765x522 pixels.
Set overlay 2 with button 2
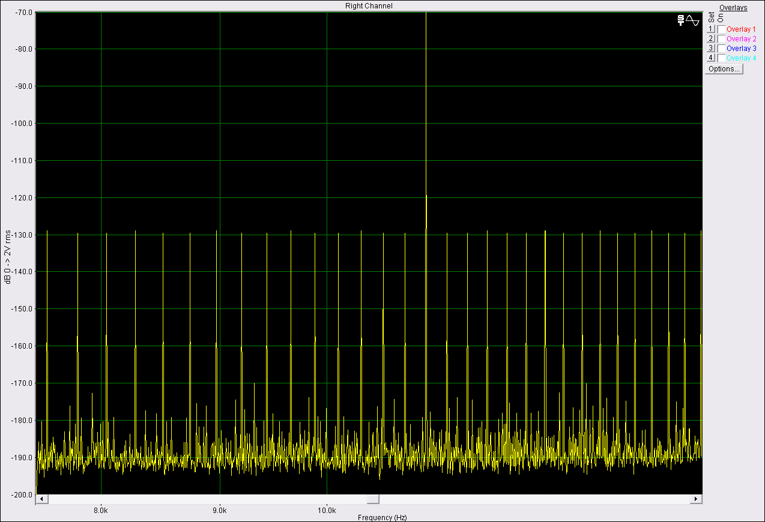(x=710, y=38)
